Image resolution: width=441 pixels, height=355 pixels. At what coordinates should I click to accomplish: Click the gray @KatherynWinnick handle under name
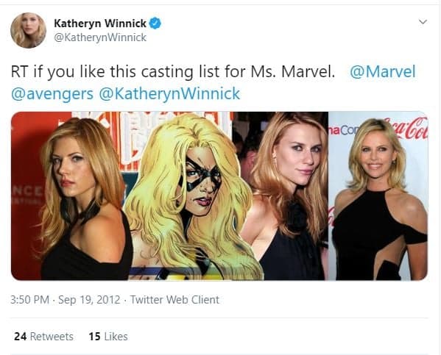point(100,37)
